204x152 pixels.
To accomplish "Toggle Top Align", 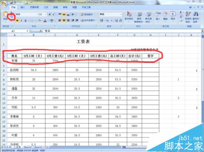I will 60,14.
